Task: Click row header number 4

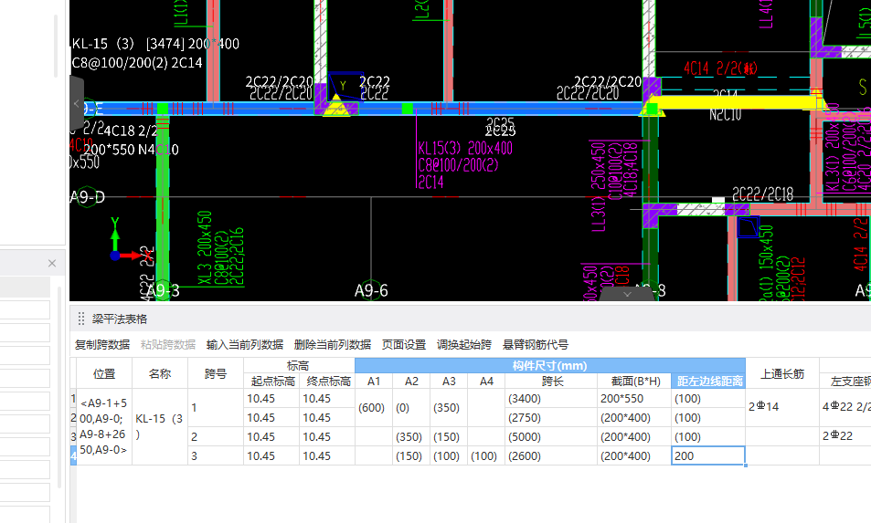Action: tap(73, 455)
